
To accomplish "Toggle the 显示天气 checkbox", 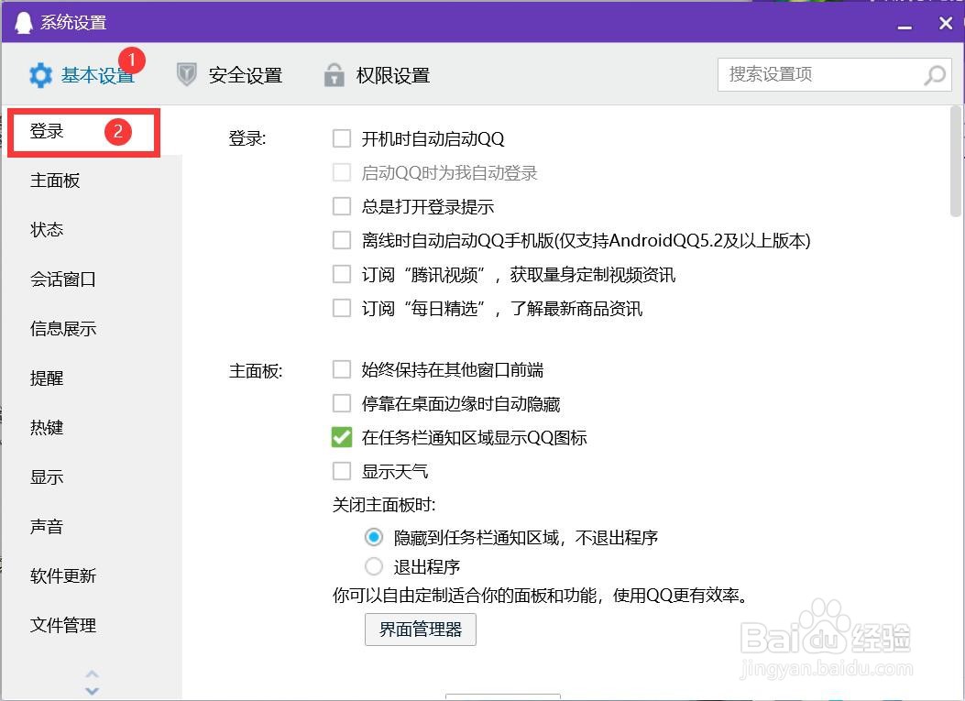I will click(342, 471).
